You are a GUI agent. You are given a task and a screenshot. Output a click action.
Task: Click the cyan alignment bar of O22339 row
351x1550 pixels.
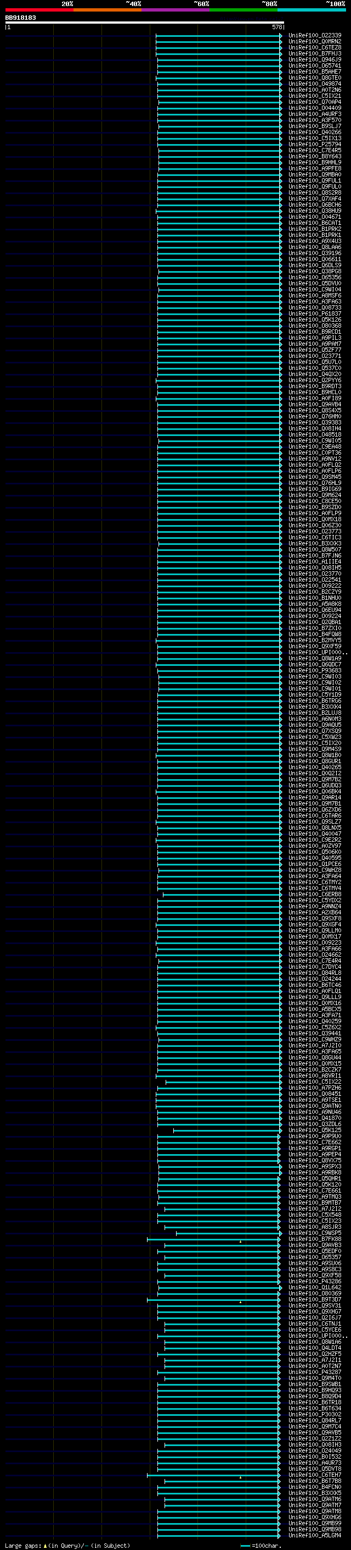(218, 36)
